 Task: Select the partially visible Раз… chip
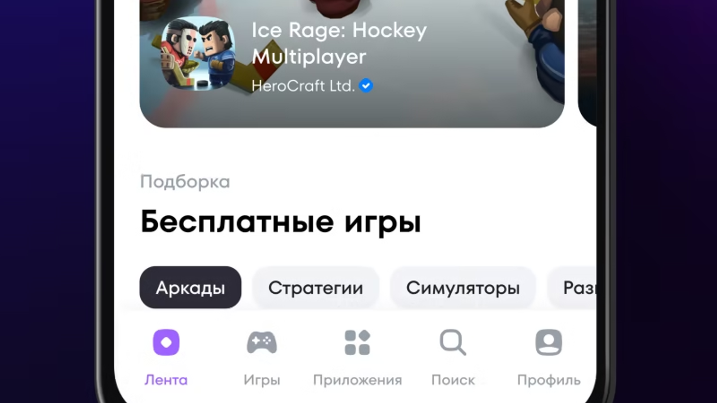click(572, 287)
